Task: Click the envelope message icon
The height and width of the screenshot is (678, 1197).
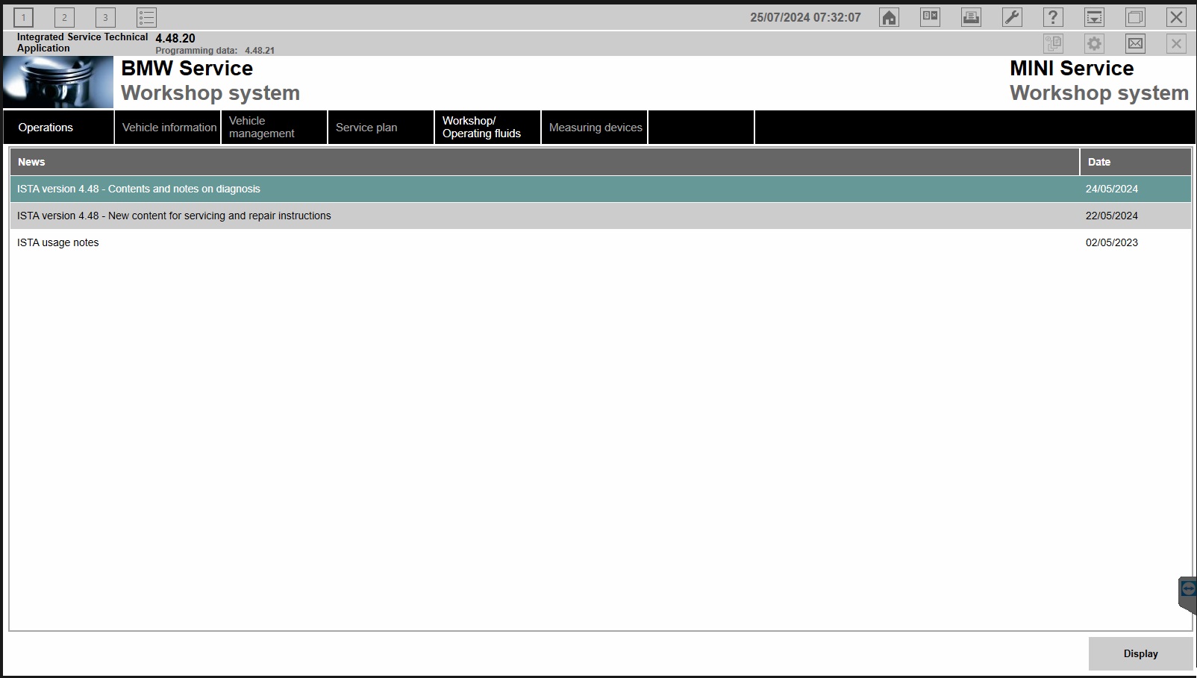Action: tap(1135, 43)
